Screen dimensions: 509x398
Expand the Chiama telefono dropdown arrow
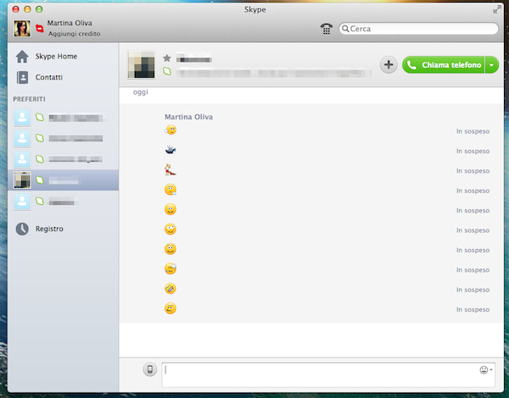492,65
